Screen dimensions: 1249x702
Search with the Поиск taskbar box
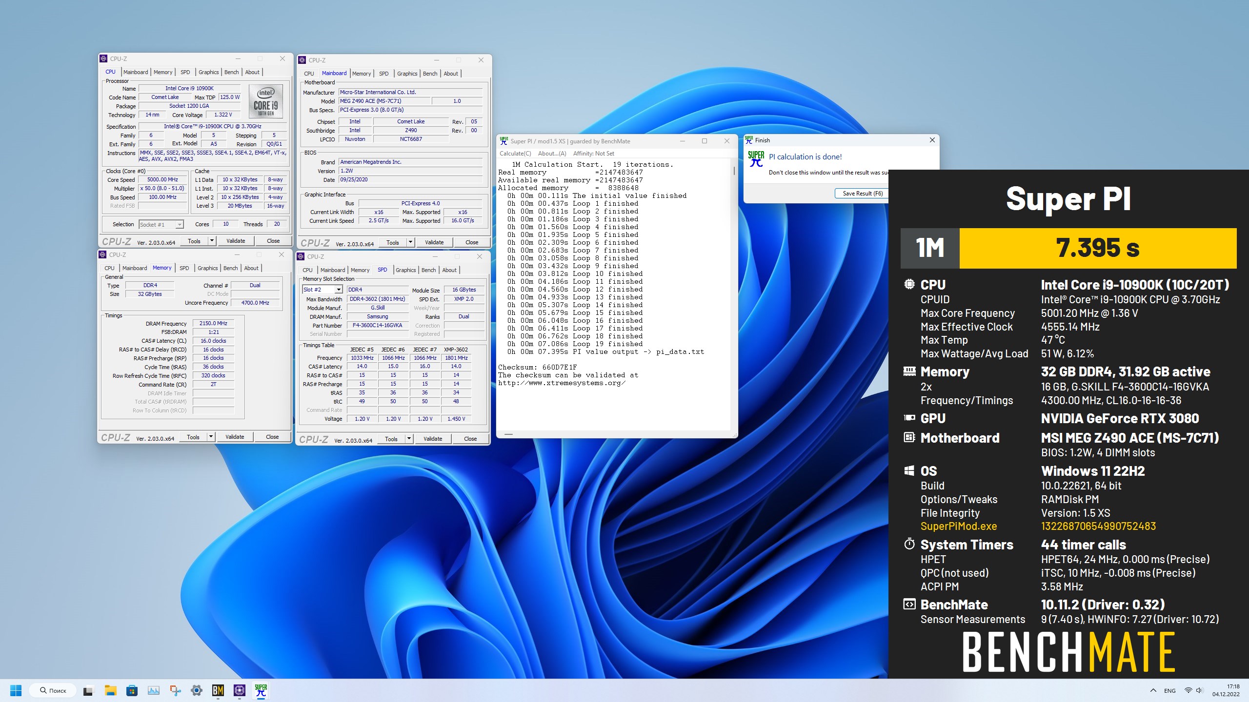(53, 690)
